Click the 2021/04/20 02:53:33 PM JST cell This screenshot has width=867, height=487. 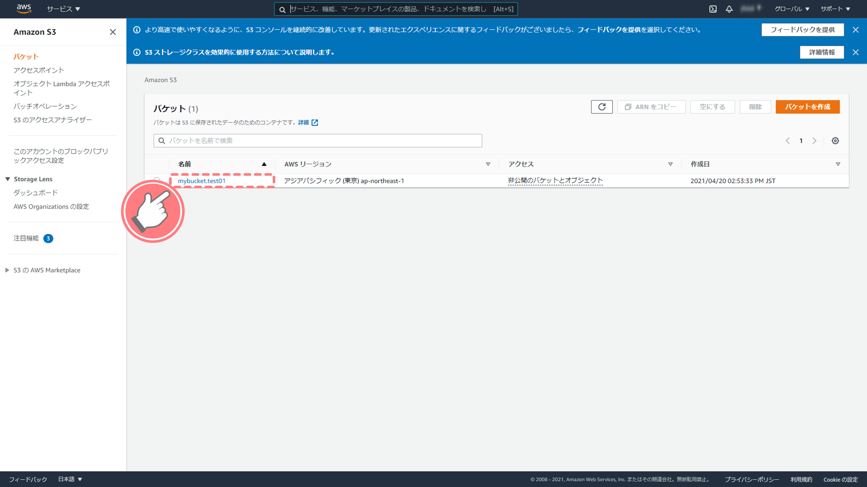point(733,181)
